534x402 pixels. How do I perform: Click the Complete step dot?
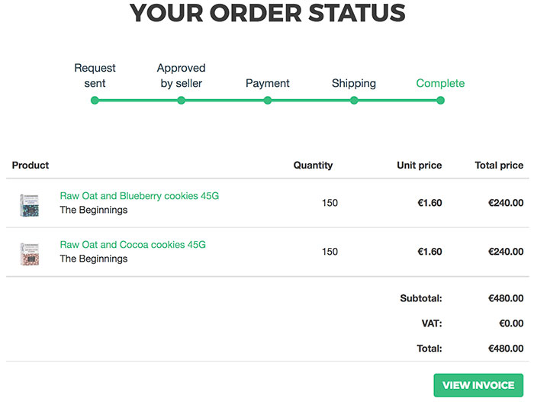(440, 101)
